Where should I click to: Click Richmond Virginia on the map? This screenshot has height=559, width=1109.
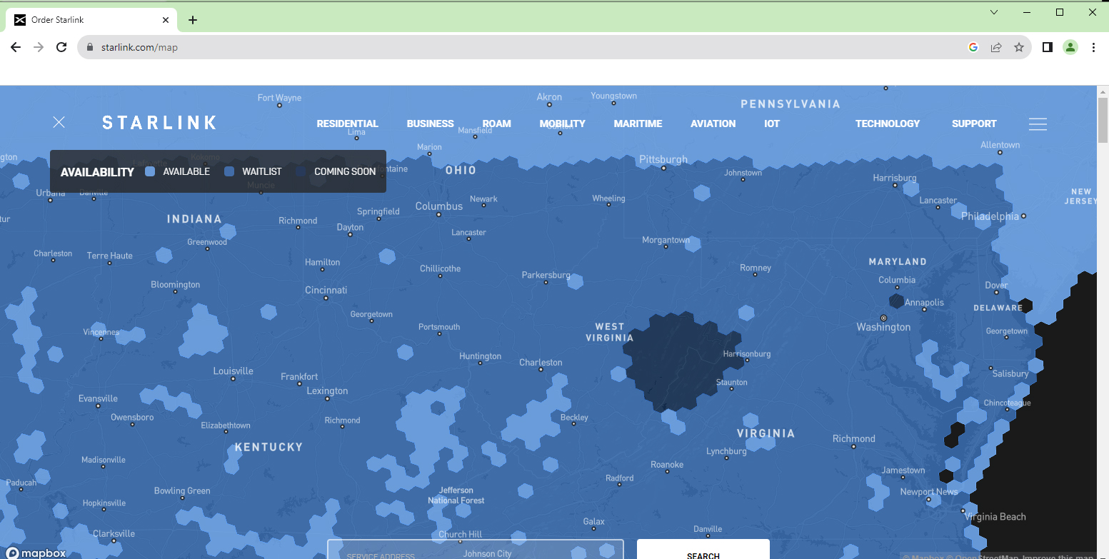pos(853,439)
